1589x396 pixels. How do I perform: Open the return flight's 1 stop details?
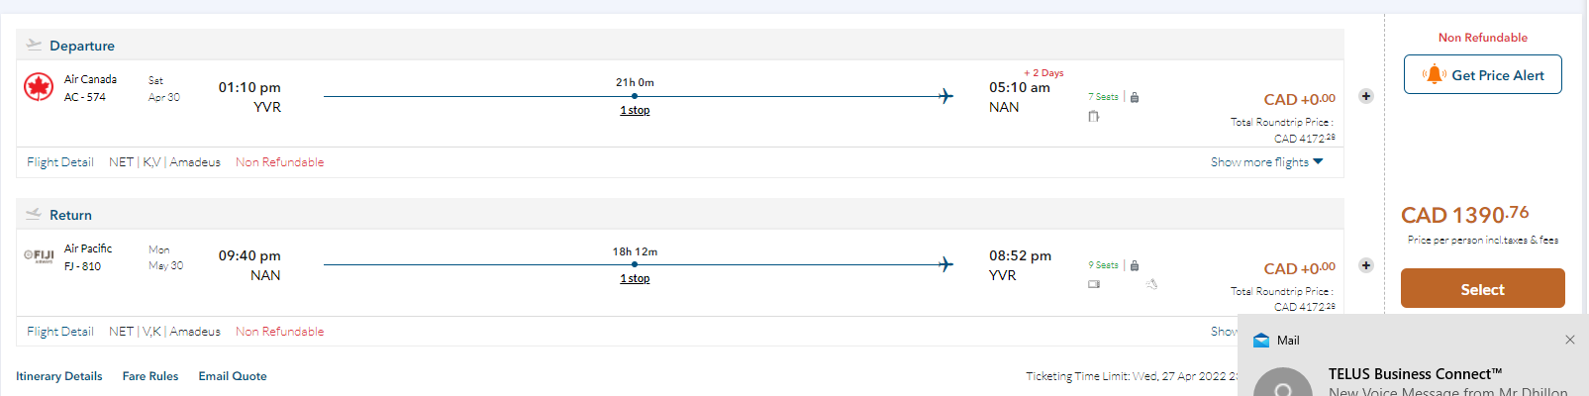pyautogui.click(x=635, y=278)
